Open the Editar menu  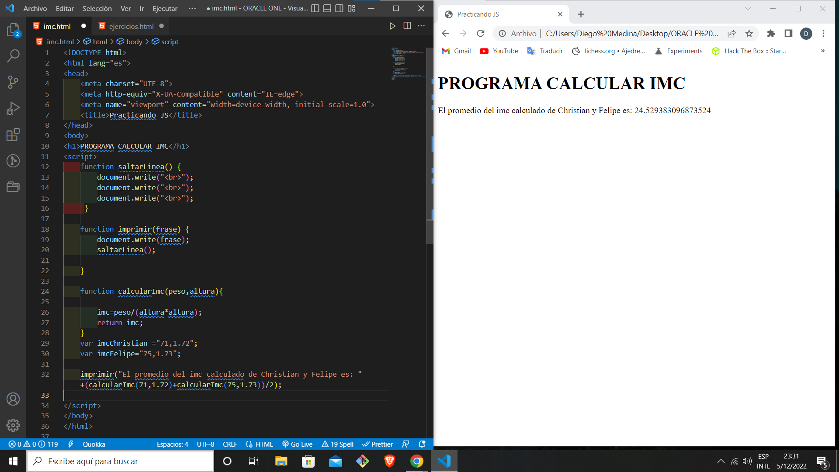[x=65, y=8]
